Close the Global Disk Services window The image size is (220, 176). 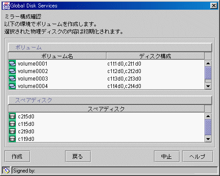(x=214, y=6)
